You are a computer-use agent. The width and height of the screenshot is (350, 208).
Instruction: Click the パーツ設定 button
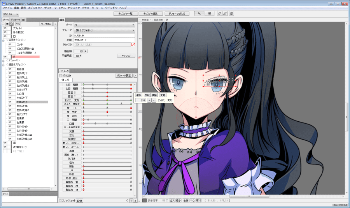click(x=46, y=24)
